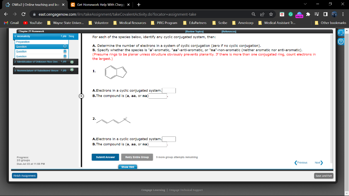This screenshot has width=349, height=196.
Task: Go to the Next question
Action: [319, 163]
